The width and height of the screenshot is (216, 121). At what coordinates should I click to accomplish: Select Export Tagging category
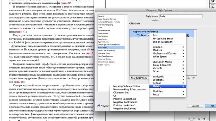tap(111, 65)
